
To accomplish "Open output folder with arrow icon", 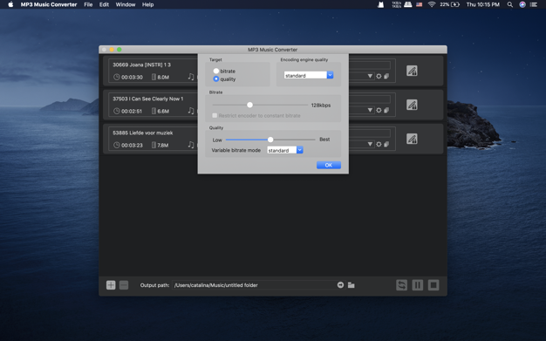I will [340, 285].
